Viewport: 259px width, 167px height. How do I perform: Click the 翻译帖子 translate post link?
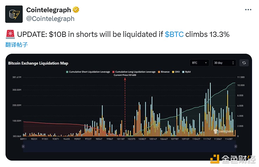tap(17, 45)
